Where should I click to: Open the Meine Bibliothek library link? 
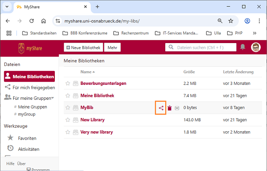pos(97,96)
